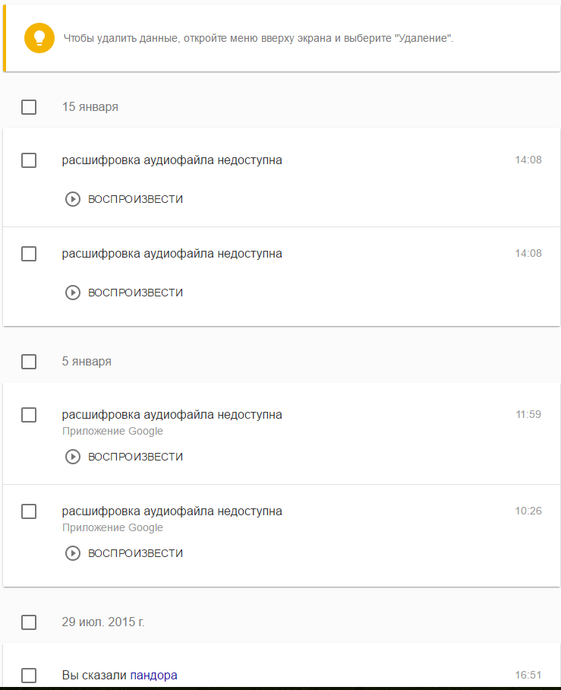561x690 pixels.
Task: Click ВОСПРОИЗВЕСТИ text under 11:59 entry
Action: [x=135, y=457]
